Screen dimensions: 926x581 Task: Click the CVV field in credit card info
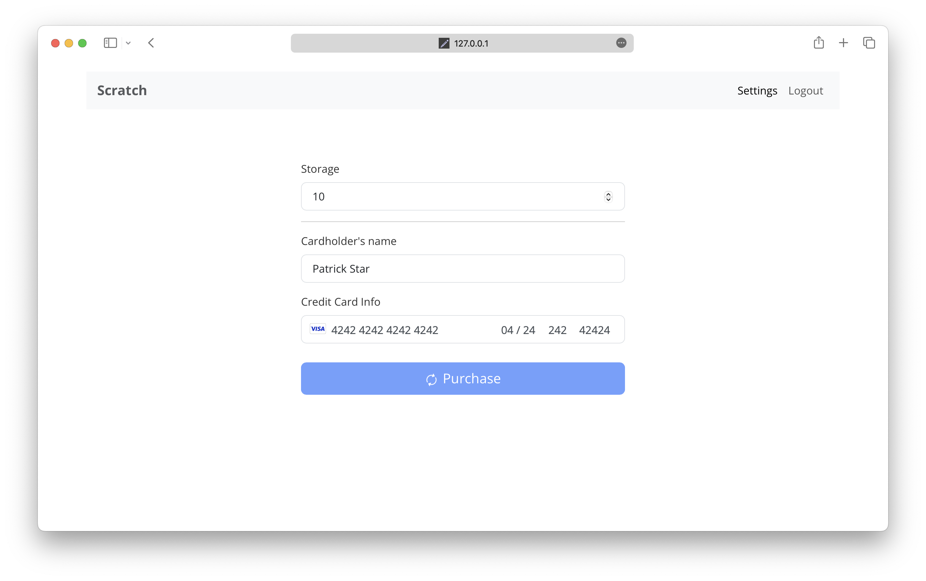click(557, 330)
